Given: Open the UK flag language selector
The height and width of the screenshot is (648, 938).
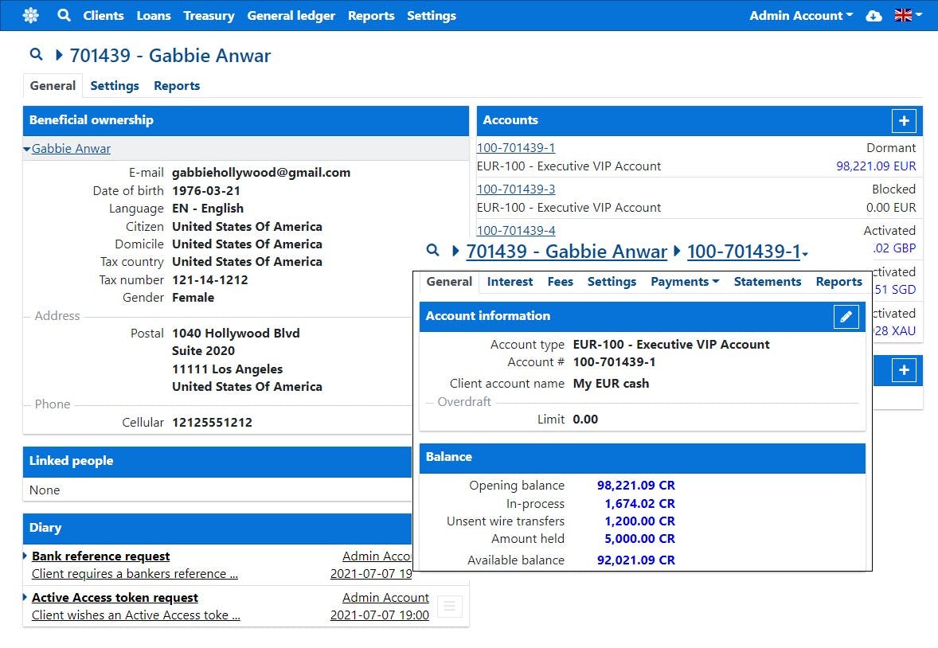Looking at the screenshot, I should tap(908, 16).
